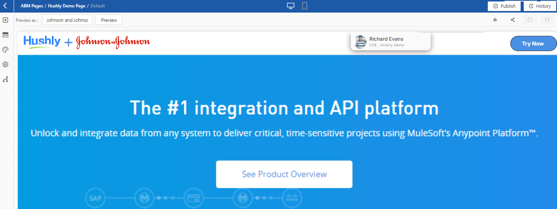Select the Richard Evans name text

coord(386,39)
